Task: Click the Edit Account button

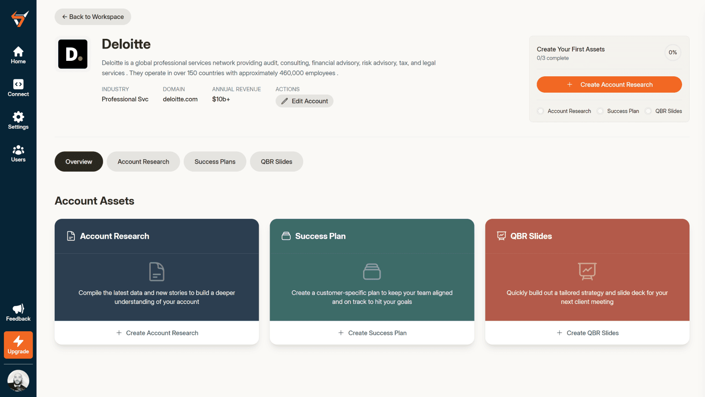Action: click(x=304, y=101)
